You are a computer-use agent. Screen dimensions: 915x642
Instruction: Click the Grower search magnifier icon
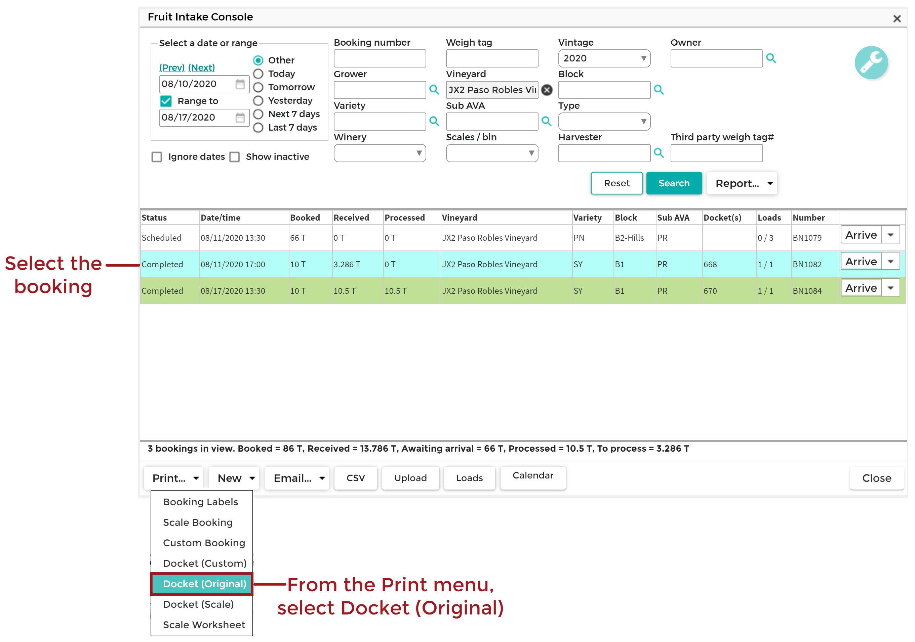point(434,90)
